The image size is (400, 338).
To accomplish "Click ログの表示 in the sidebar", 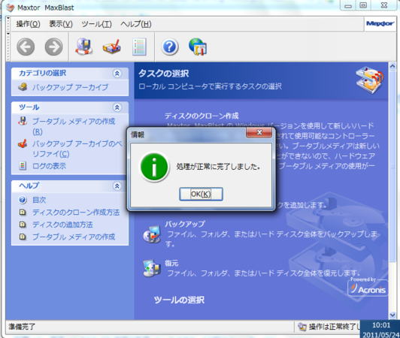I will 49,166.
